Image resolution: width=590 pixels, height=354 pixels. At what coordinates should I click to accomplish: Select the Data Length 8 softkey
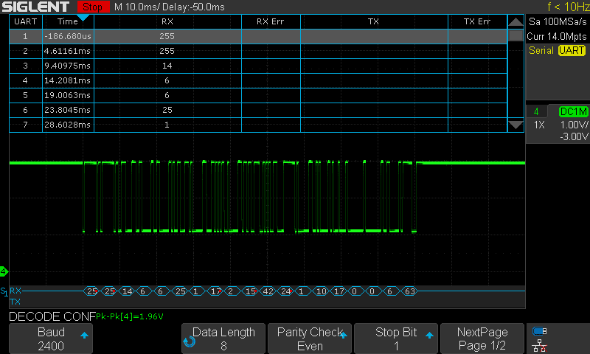[223, 339]
